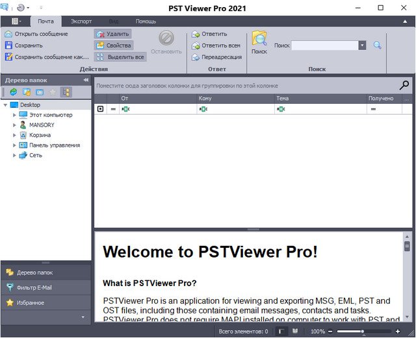Open the search field dropdown arrow
416x338 pixels.
(362, 45)
